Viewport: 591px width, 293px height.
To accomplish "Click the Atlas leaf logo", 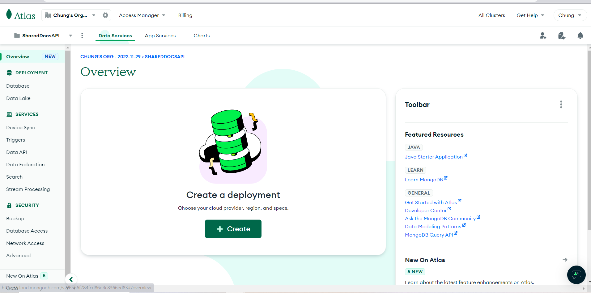I will [9, 14].
